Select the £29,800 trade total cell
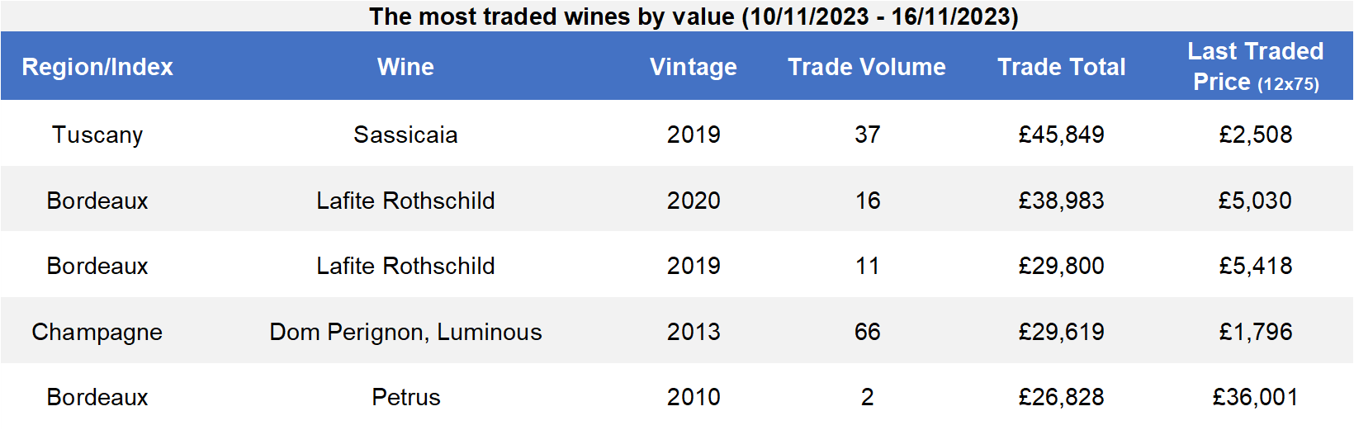Screen dimensions: 1354x430 1062,266
